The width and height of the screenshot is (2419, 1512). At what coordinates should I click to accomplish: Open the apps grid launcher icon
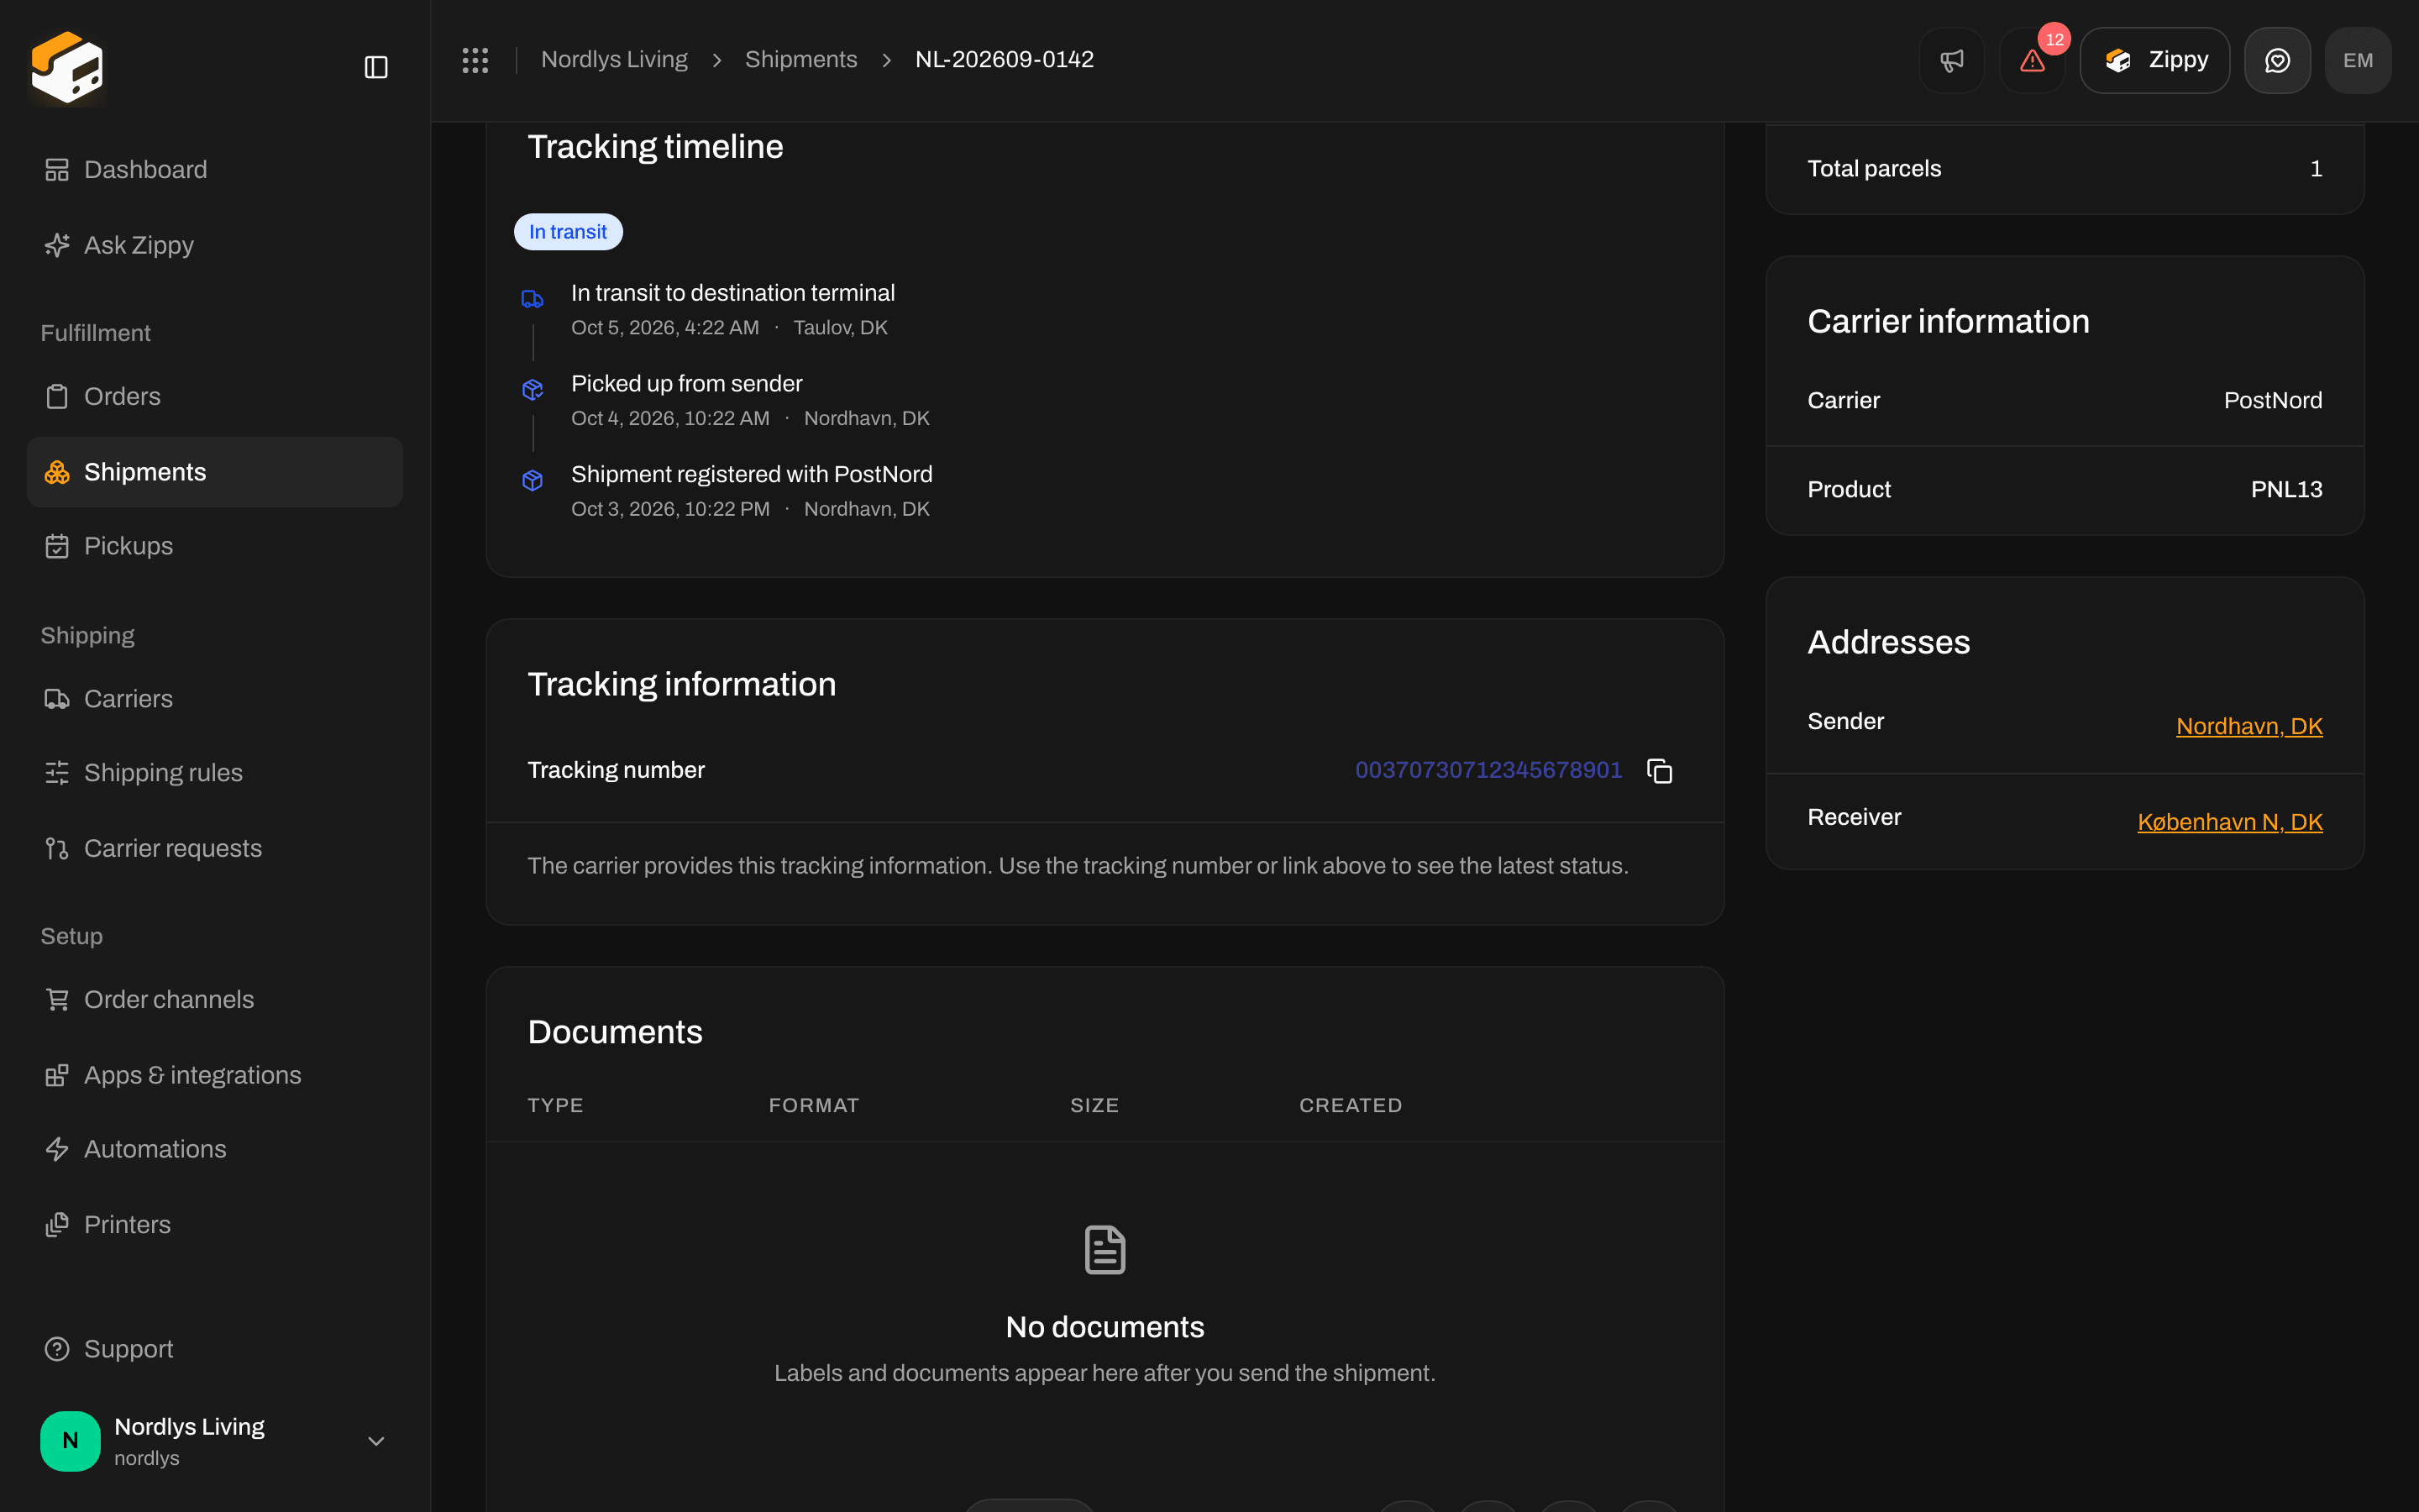click(475, 60)
